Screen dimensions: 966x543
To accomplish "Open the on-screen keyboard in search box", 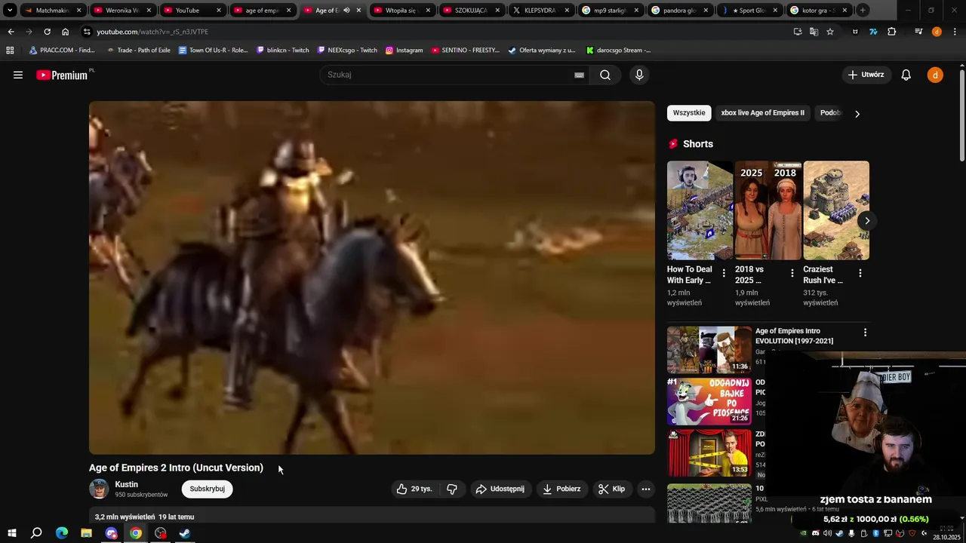I will coord(579,75).
